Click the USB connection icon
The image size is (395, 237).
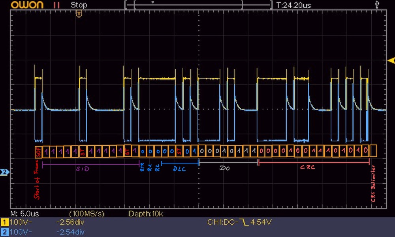(377, 4)
